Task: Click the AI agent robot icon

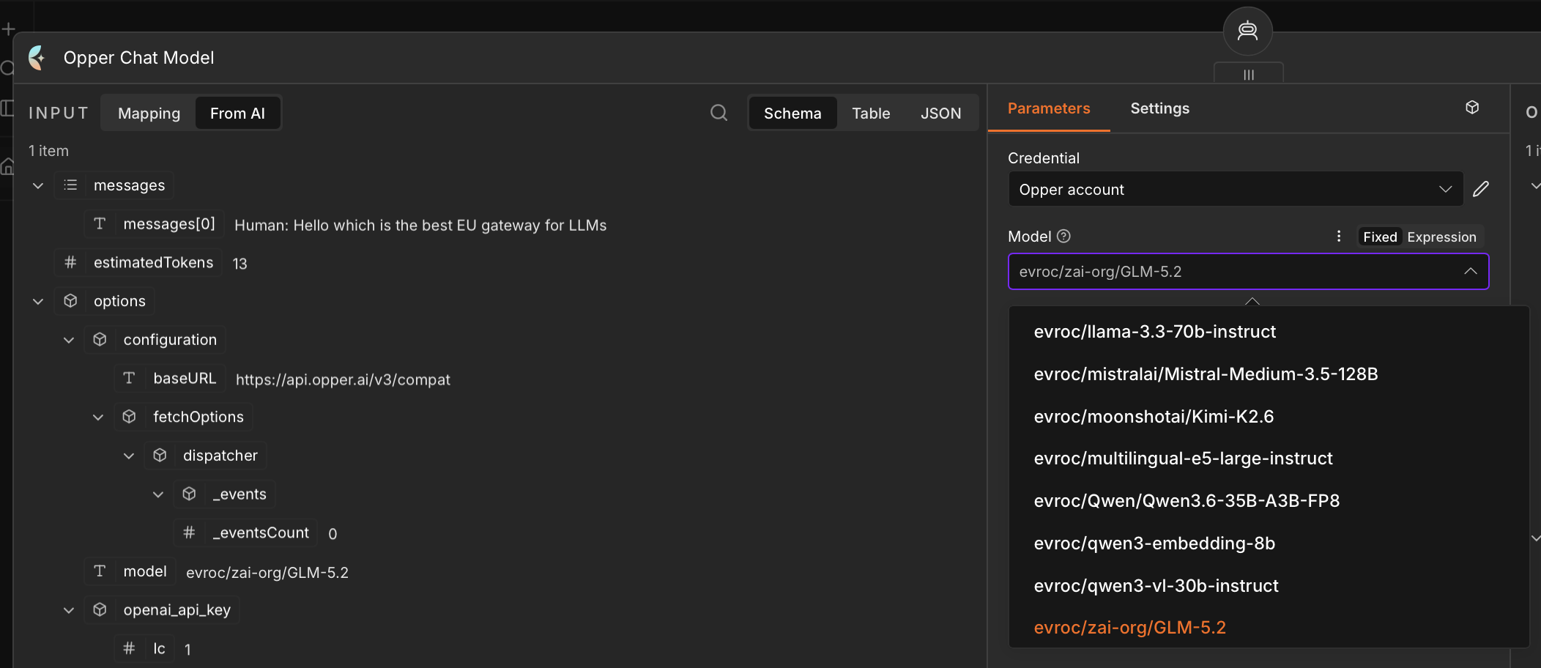Action: (1247, 31)
